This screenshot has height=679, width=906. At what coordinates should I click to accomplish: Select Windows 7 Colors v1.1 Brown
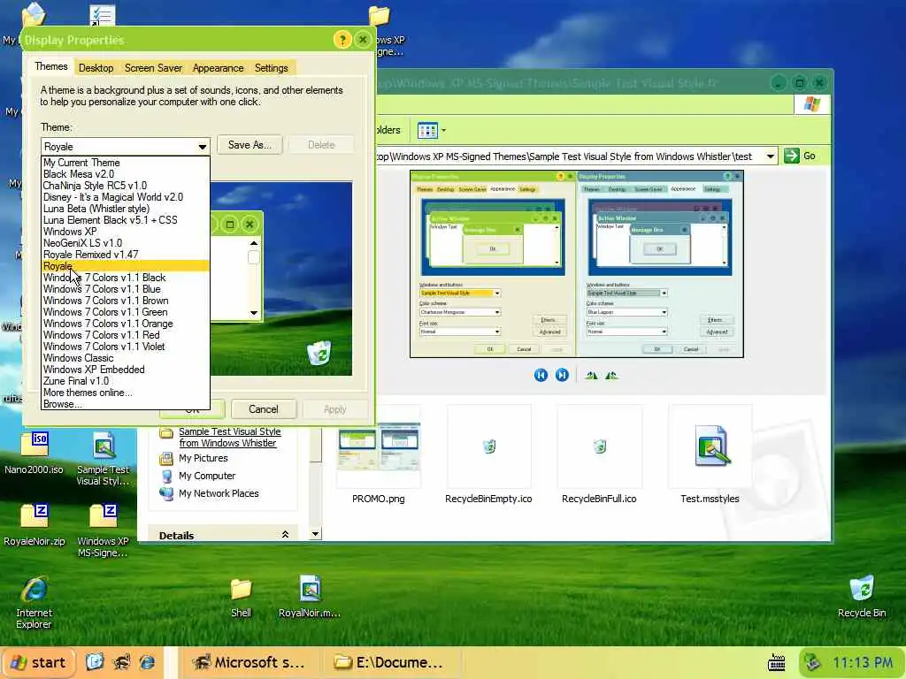point(126,301)
